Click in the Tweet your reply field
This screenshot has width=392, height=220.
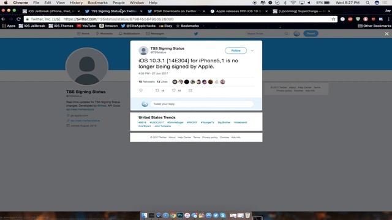202,104
